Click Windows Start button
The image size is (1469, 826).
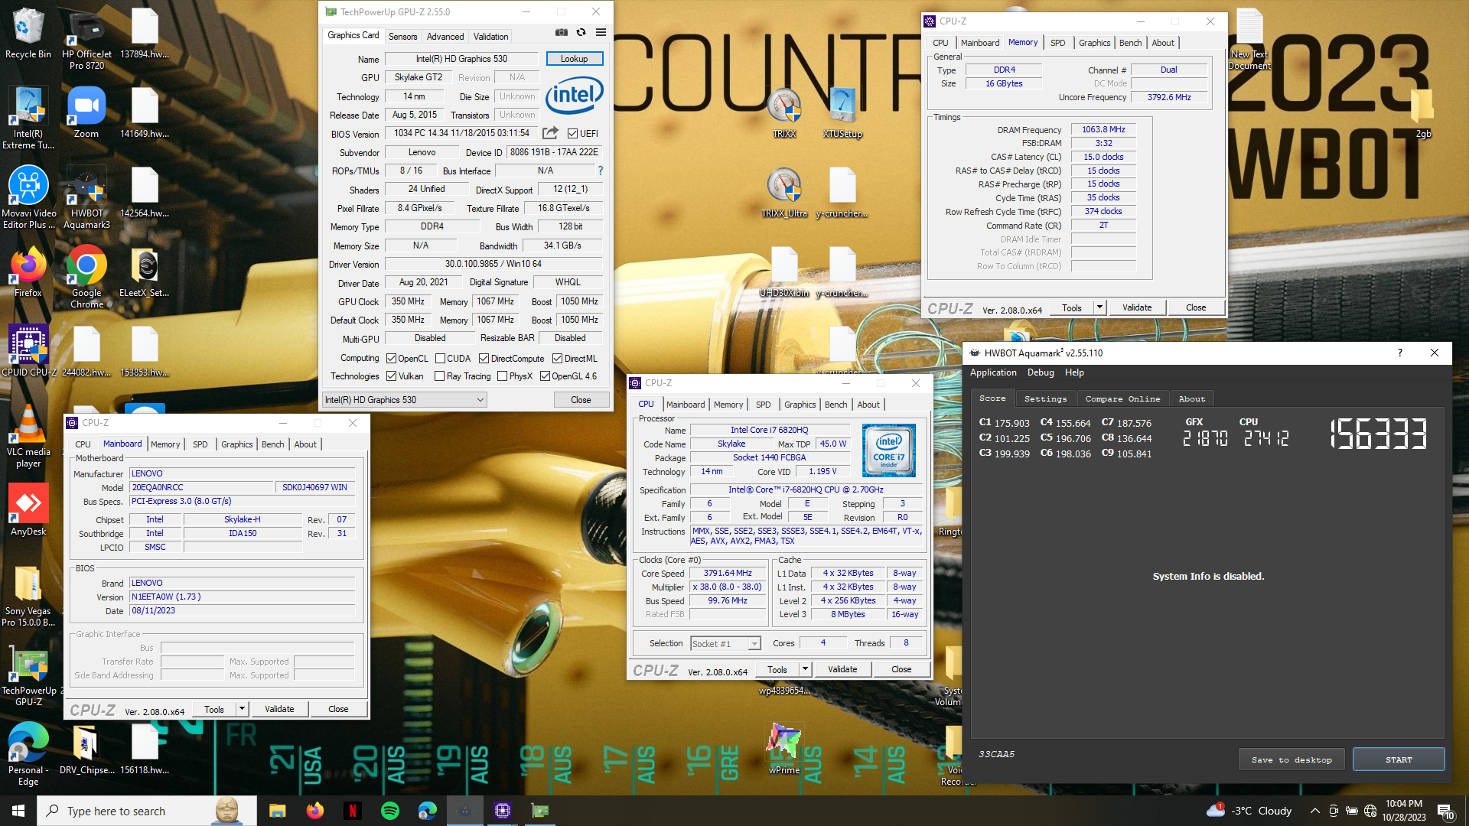(x=18, y=811)
